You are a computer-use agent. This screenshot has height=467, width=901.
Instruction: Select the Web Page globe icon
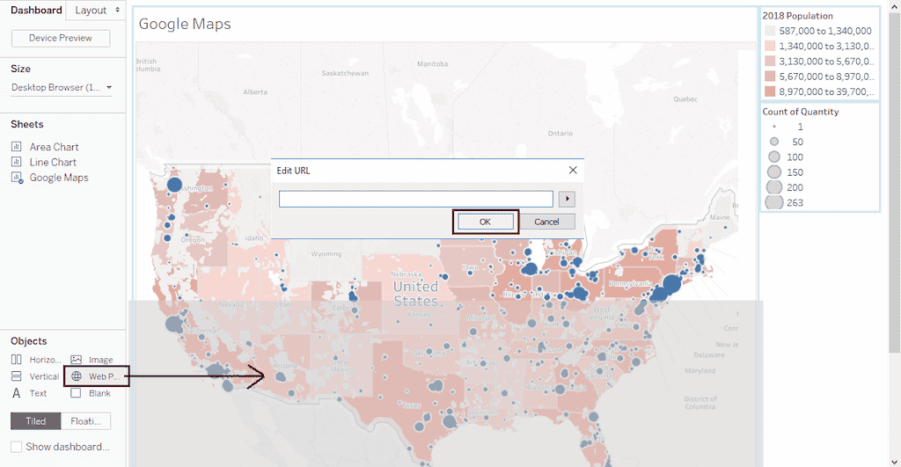77,376
